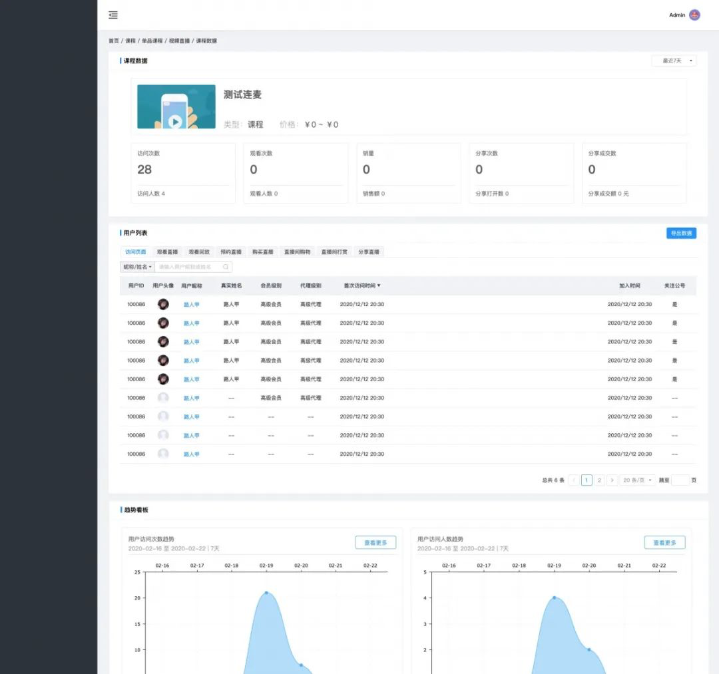
Task: Navigate to 首页 in the breadcrumb
Action: tap(114, 41)
